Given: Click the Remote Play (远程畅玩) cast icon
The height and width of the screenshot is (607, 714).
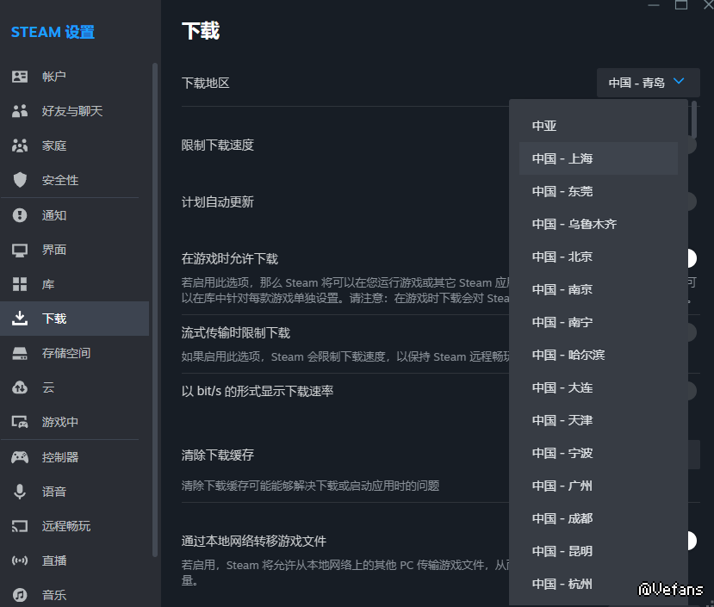Looking at the screenshot, I should coord(20,526).
